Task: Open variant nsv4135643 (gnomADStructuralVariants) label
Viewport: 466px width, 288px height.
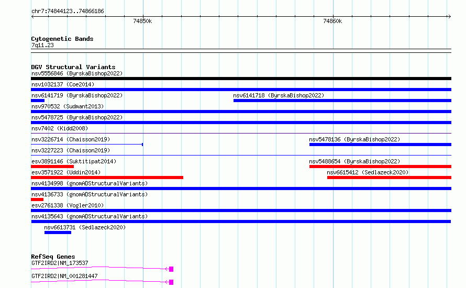Action: (90, 216)
